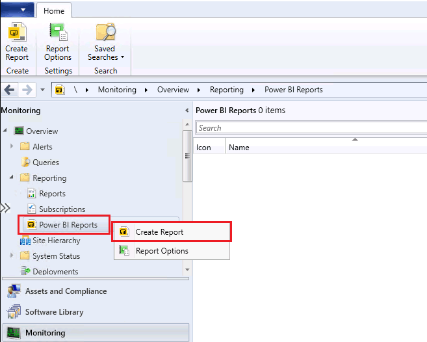Screen dimensions: 427x342
Task: Select the Subscriptions text label
Action: tap(62, 209)
